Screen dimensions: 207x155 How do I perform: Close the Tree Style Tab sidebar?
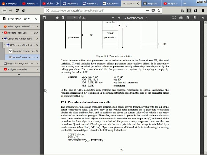tap(36, 19)
